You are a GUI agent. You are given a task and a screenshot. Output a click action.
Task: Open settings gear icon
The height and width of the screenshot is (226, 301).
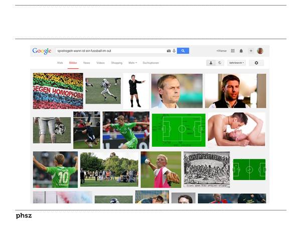click(x=256, y=63)
